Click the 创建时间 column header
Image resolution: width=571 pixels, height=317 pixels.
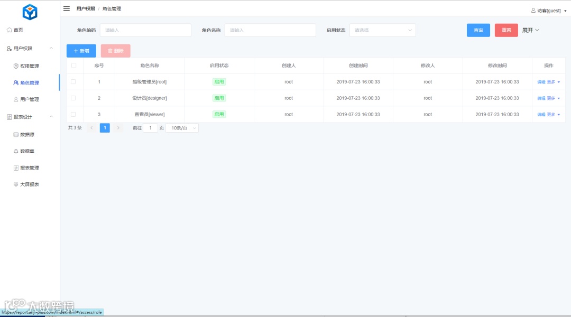(x=358, y=66)
